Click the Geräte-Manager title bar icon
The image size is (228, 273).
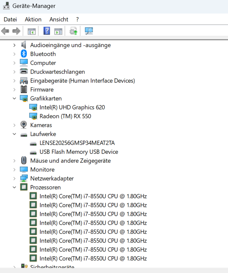[7, 6]
